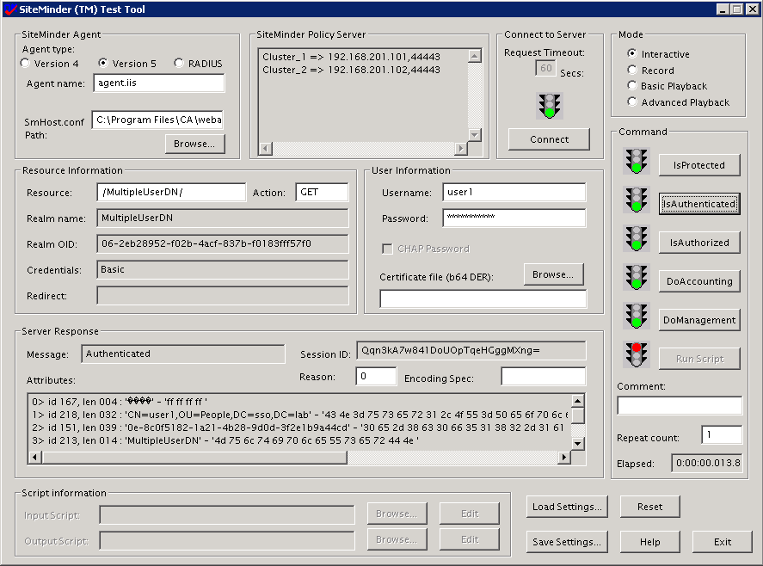Screen dimensions: 763x566
Task: Click the Authenticated message field
Action: pyautogui.click(x=183, y=354)
